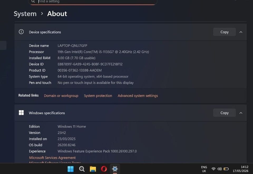This screenshot has width=253, height=174.
Task: Go back to System breadcrumb
Action: pos(25,14)
